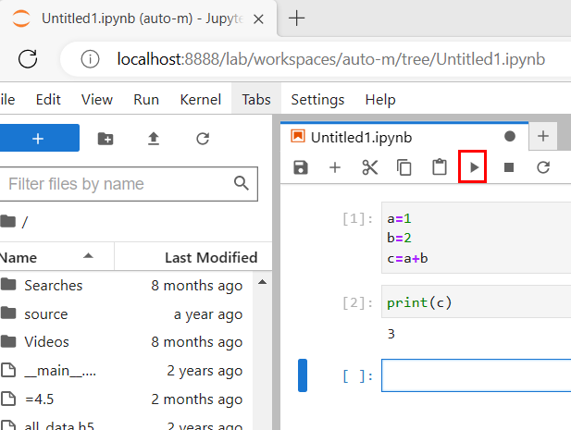Open a new browser tab
Screen dimensions: 571x430
coord(296,18)
